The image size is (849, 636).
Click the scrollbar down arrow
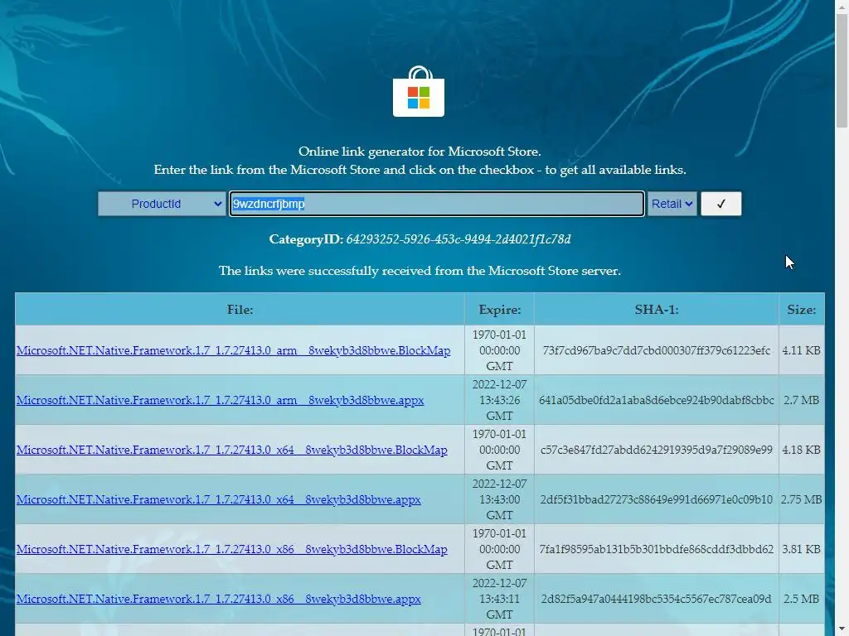[x=842, y=629]
